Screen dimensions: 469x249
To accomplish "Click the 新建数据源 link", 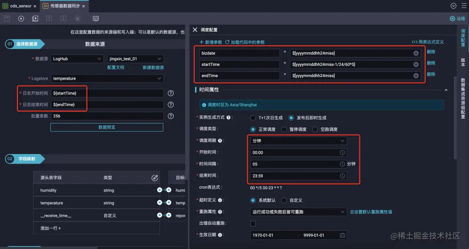I will point(153,68).
